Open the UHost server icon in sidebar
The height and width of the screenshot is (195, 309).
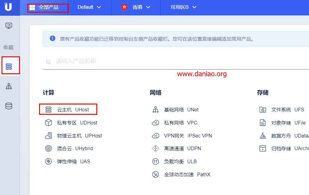[9, 67]
